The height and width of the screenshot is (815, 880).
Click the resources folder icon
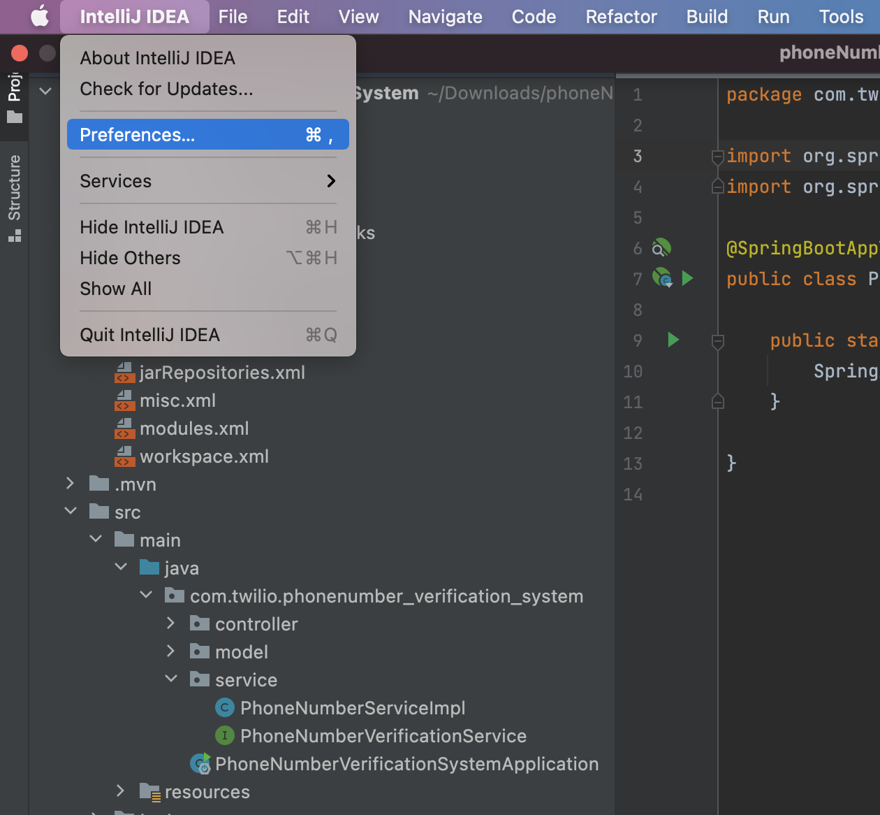click(150, 792)
